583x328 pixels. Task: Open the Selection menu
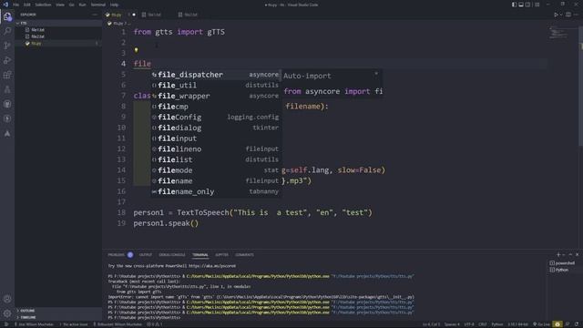click(43, 5)
